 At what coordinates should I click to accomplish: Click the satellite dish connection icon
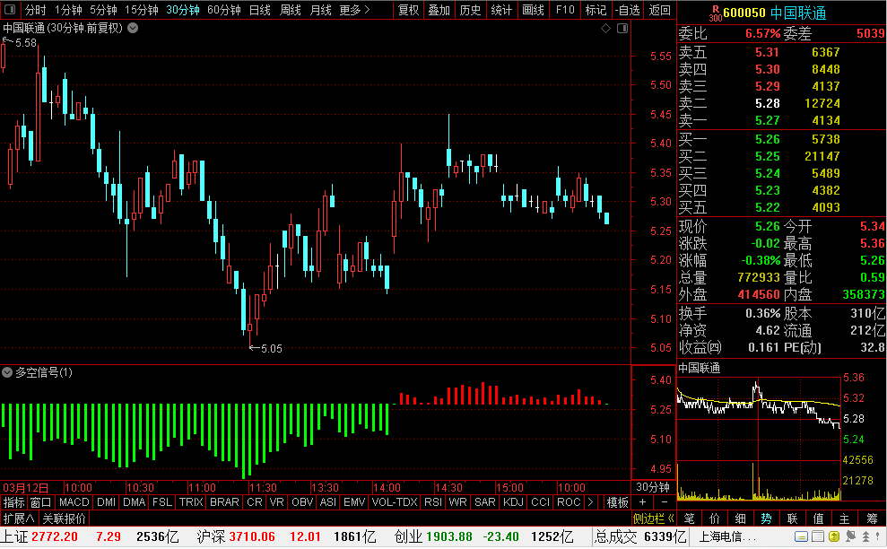(851, 536)
